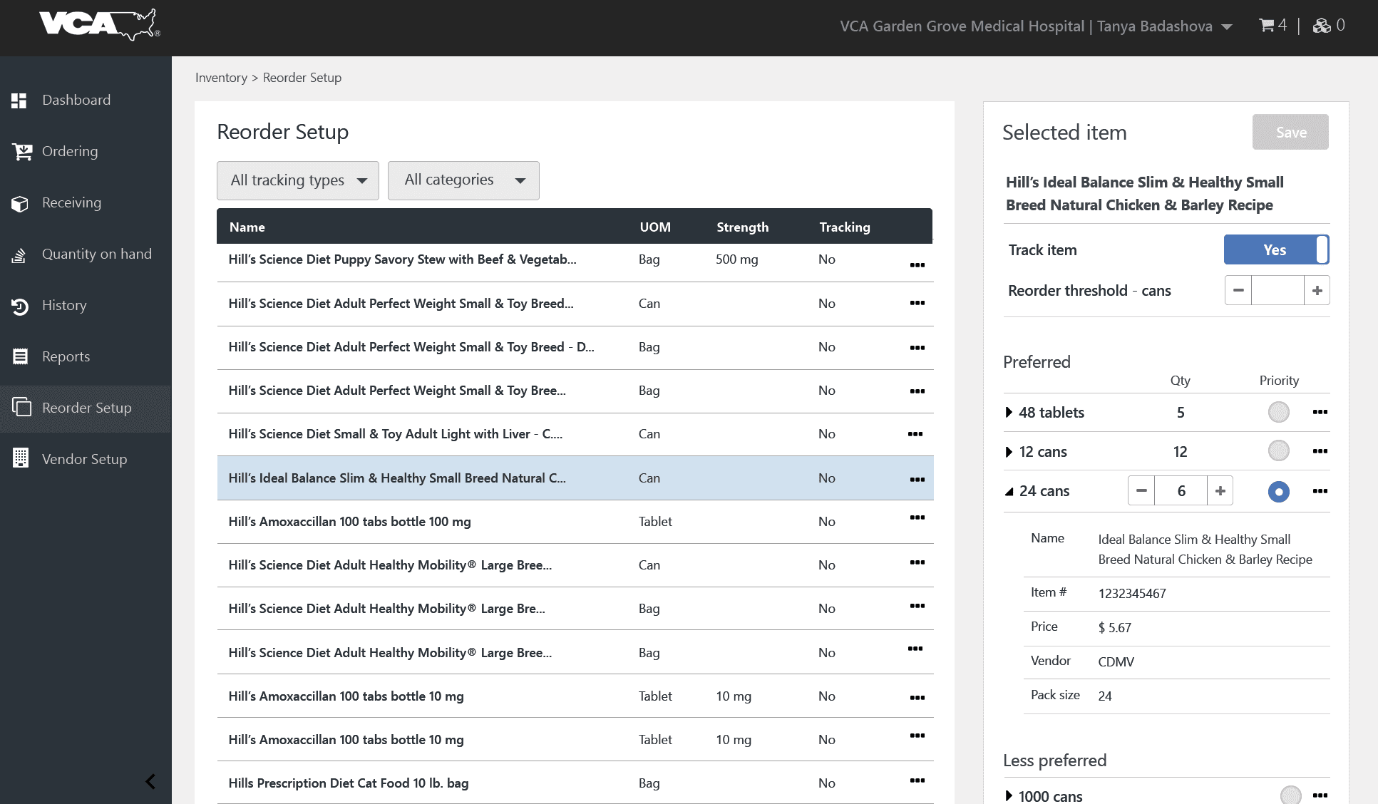Open more options for Hill's Ideal Balance row

(917, 480)
